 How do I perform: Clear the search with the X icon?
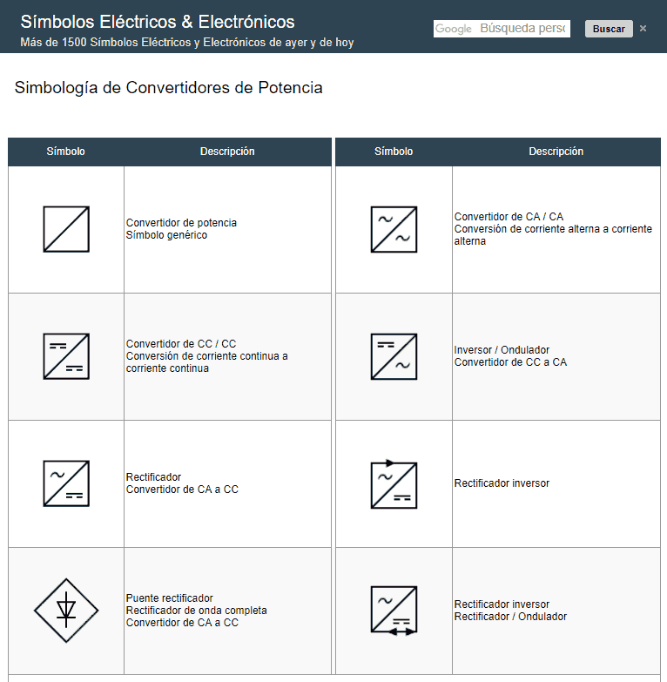(643, 28)
